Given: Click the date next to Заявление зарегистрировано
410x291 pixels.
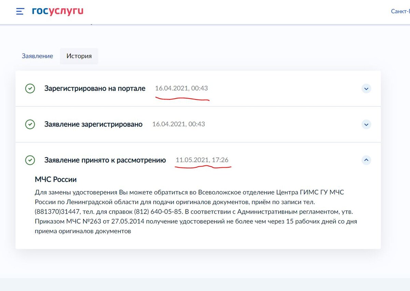Looking at the screenshot, I should pos(179,124).
